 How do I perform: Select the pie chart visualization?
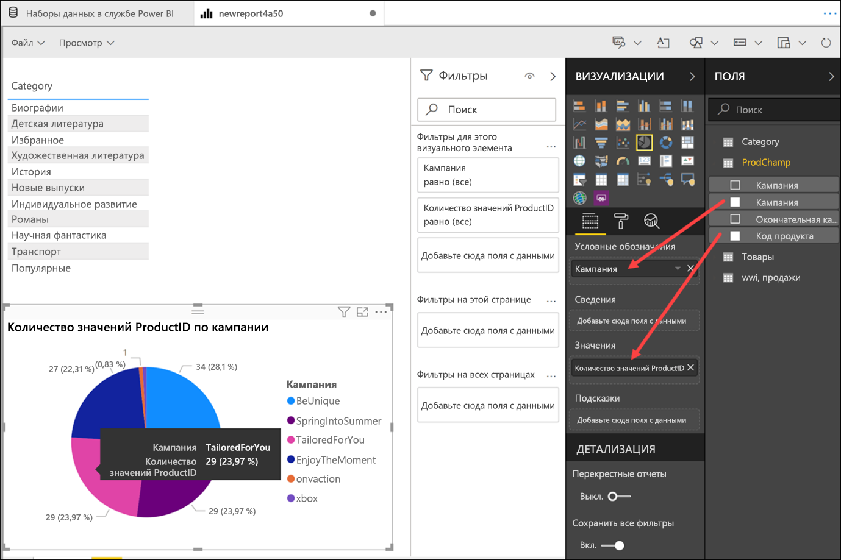644,143
